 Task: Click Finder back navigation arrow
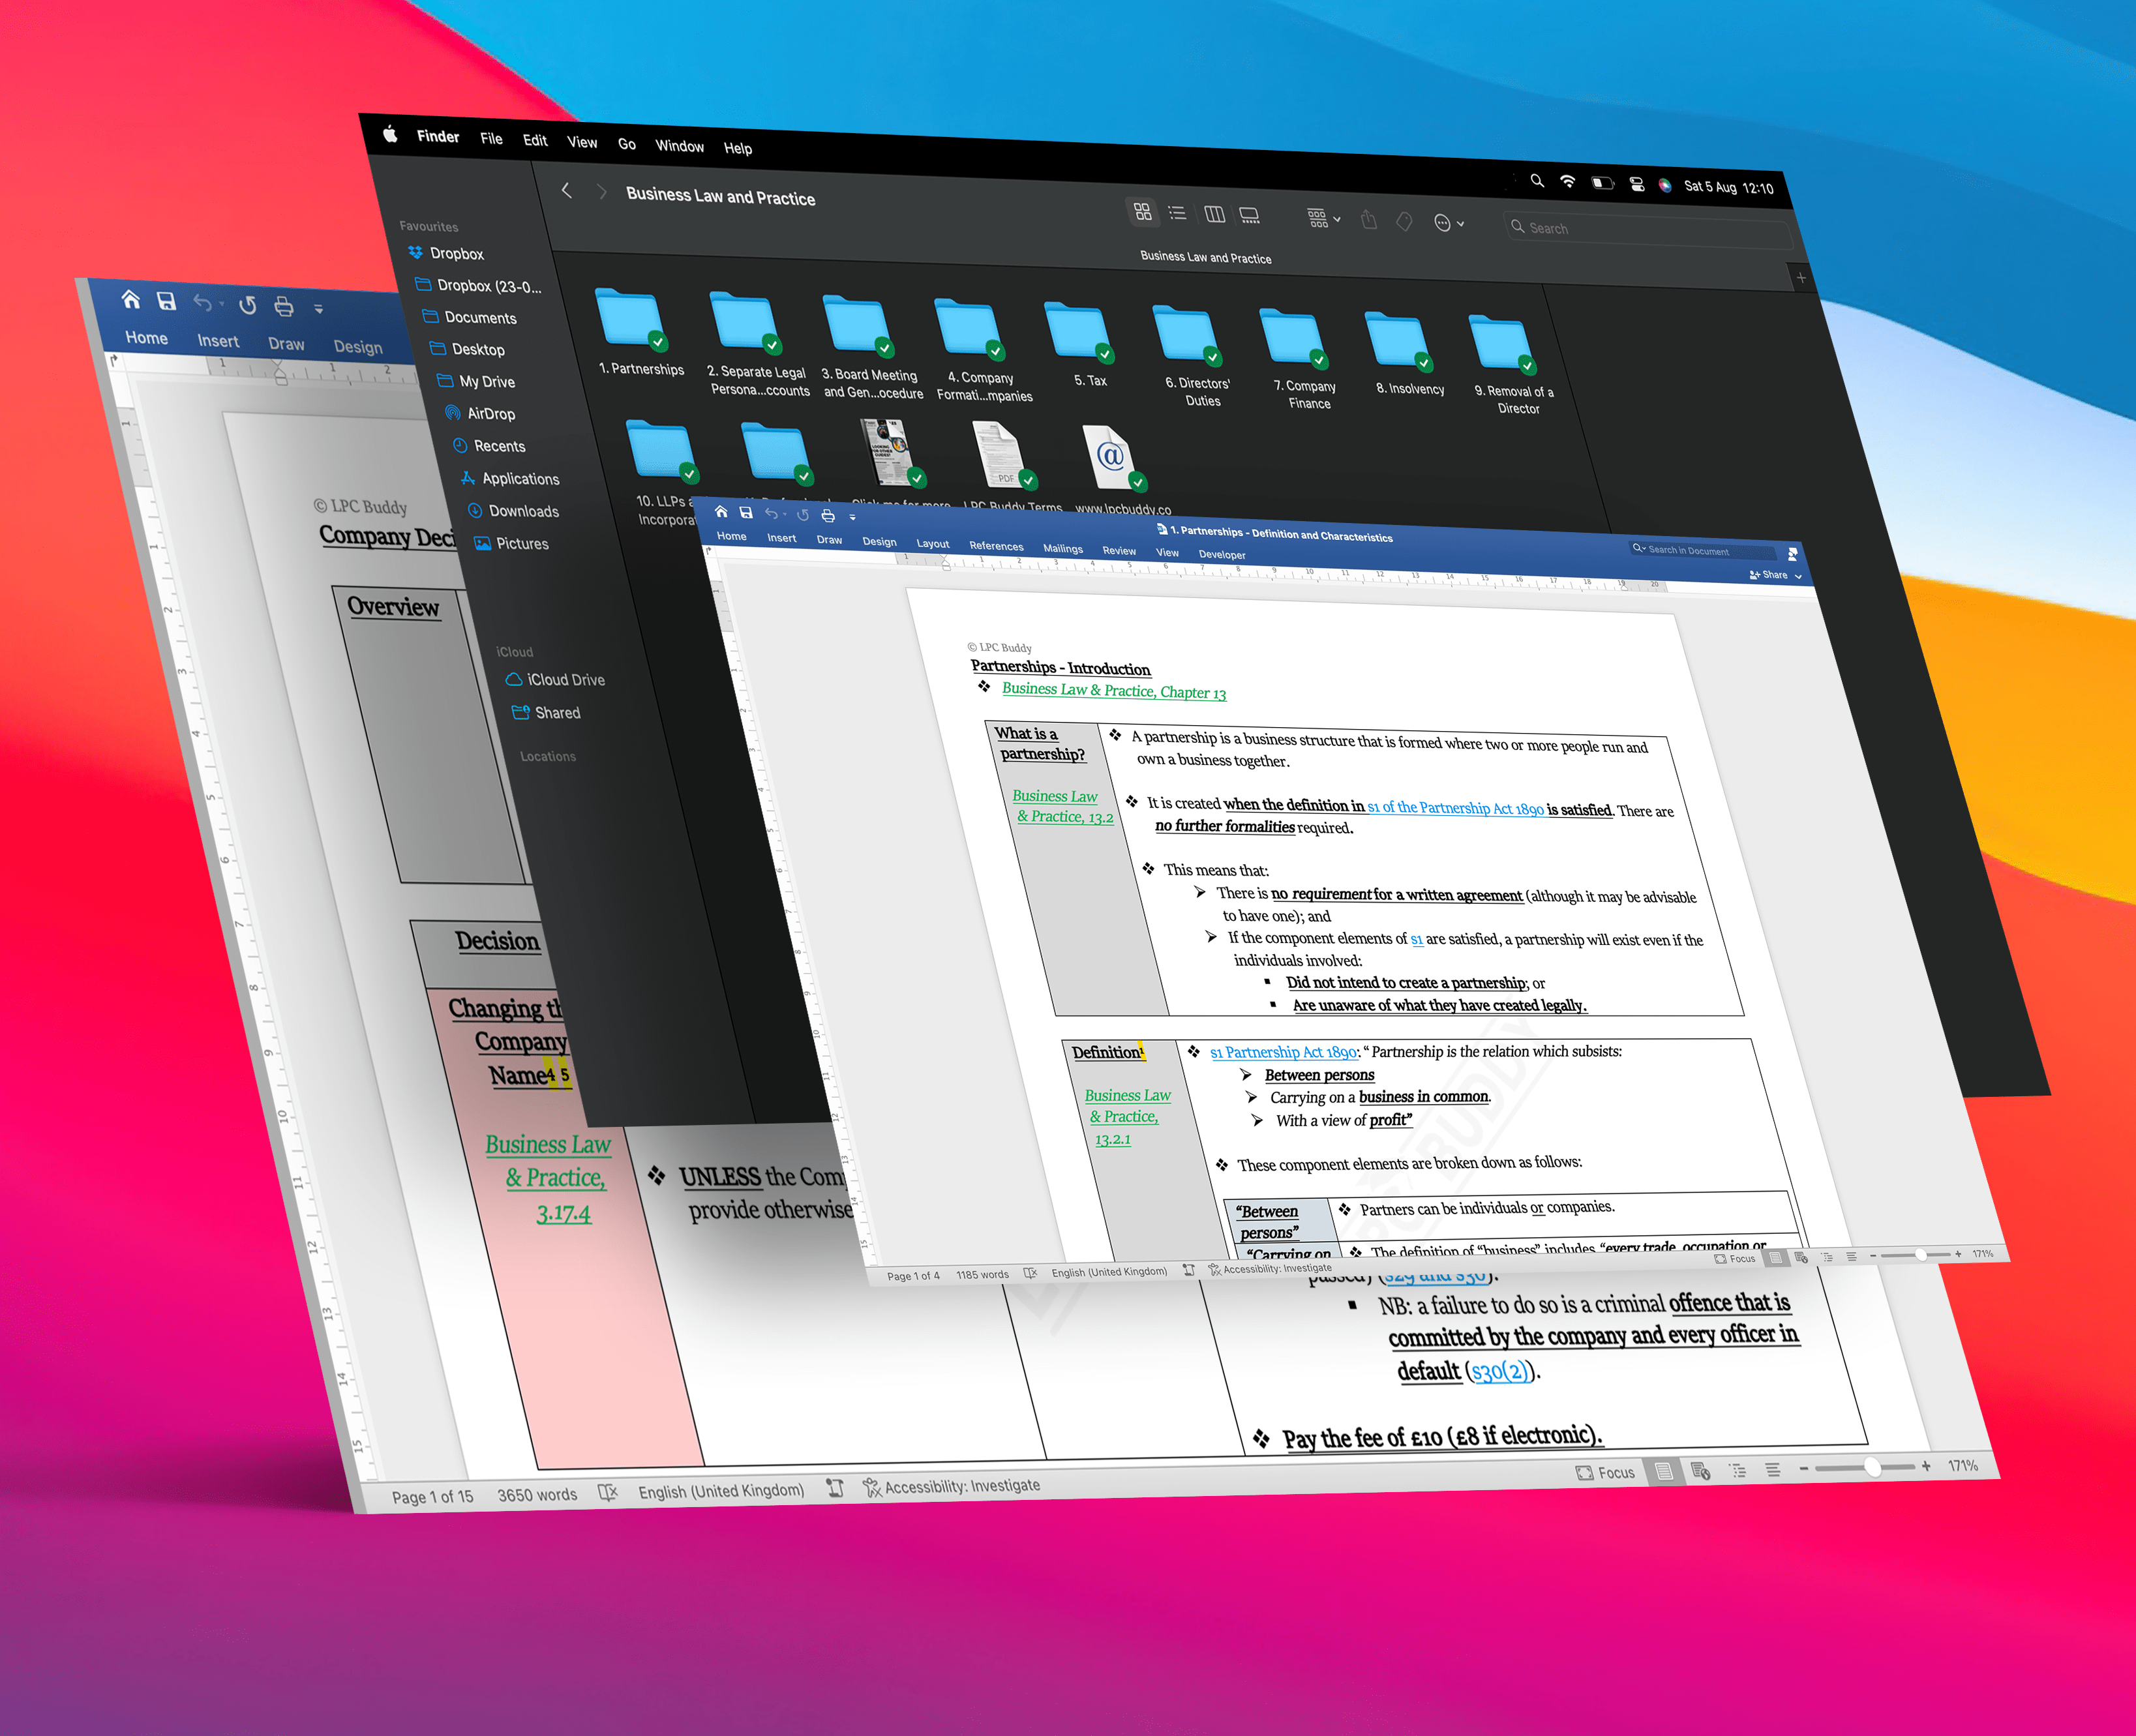(567, 190)
